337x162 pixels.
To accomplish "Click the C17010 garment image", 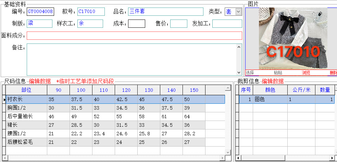I will point(293,38).
